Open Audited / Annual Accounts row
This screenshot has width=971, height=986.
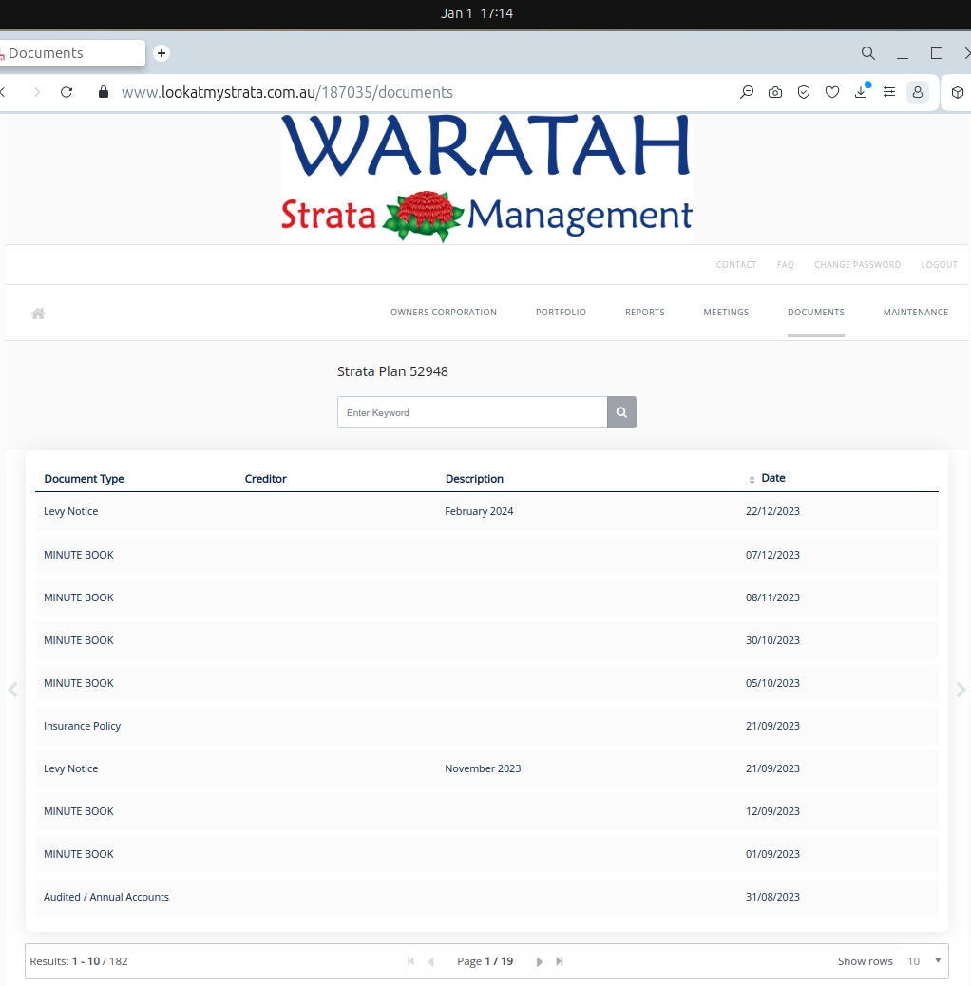[x=486, y=897]
